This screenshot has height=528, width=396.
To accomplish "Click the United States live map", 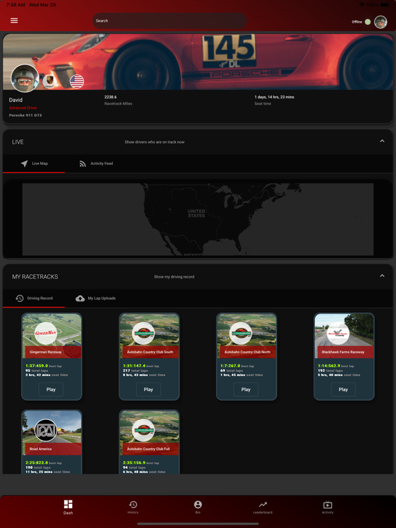I will pyautogui.click(x=198, y=219).
